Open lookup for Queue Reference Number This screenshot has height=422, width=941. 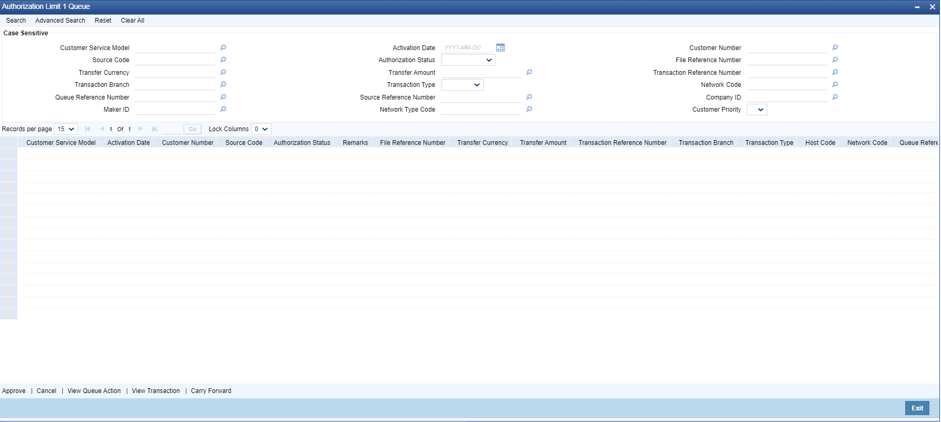pos(223,97)
